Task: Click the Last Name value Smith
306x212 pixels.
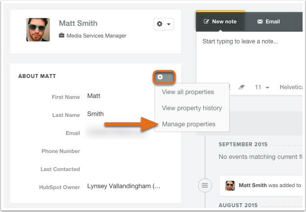Action: pos(95,114)
